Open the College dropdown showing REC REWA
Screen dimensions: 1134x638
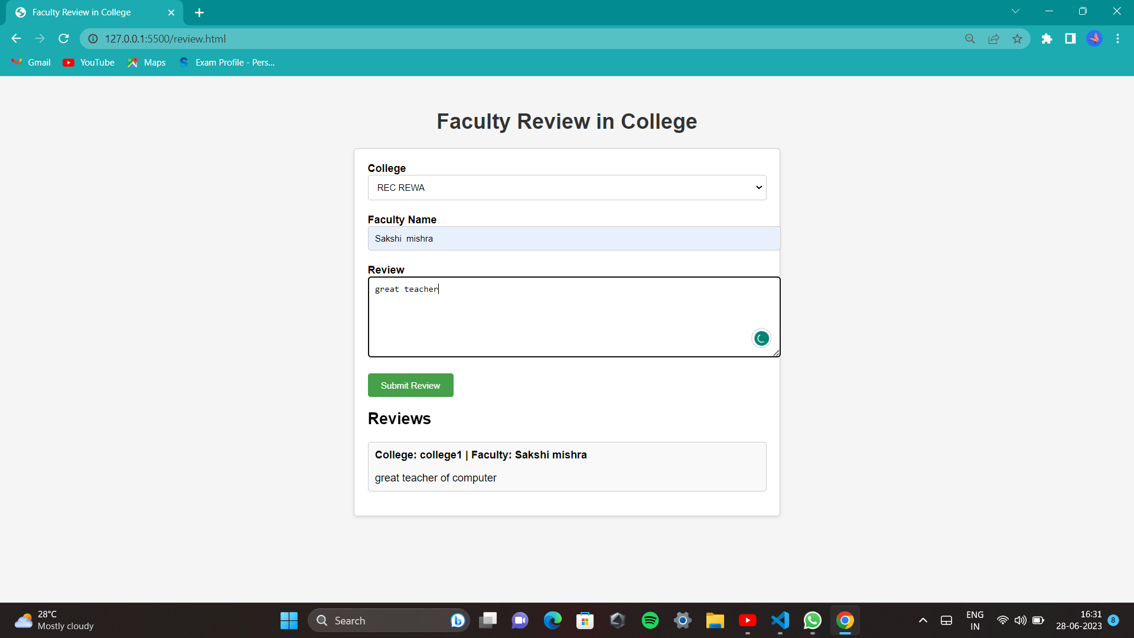point(566,188)
